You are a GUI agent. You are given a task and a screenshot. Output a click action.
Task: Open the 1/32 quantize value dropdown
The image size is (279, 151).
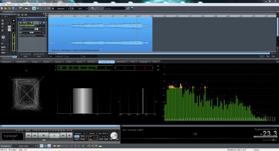(87, 9)
